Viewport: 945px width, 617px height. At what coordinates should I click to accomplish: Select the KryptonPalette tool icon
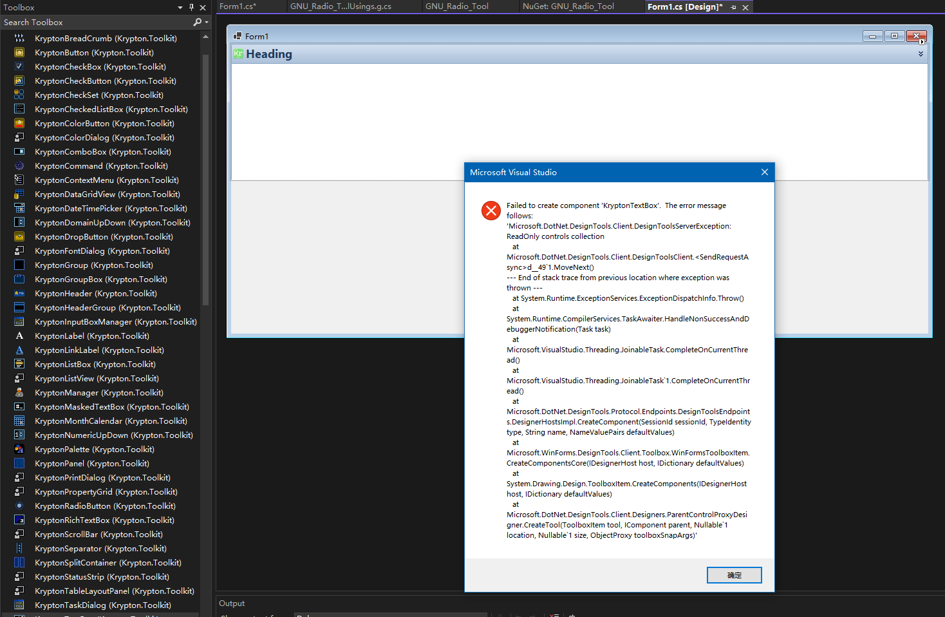click(x=18, y=449)
